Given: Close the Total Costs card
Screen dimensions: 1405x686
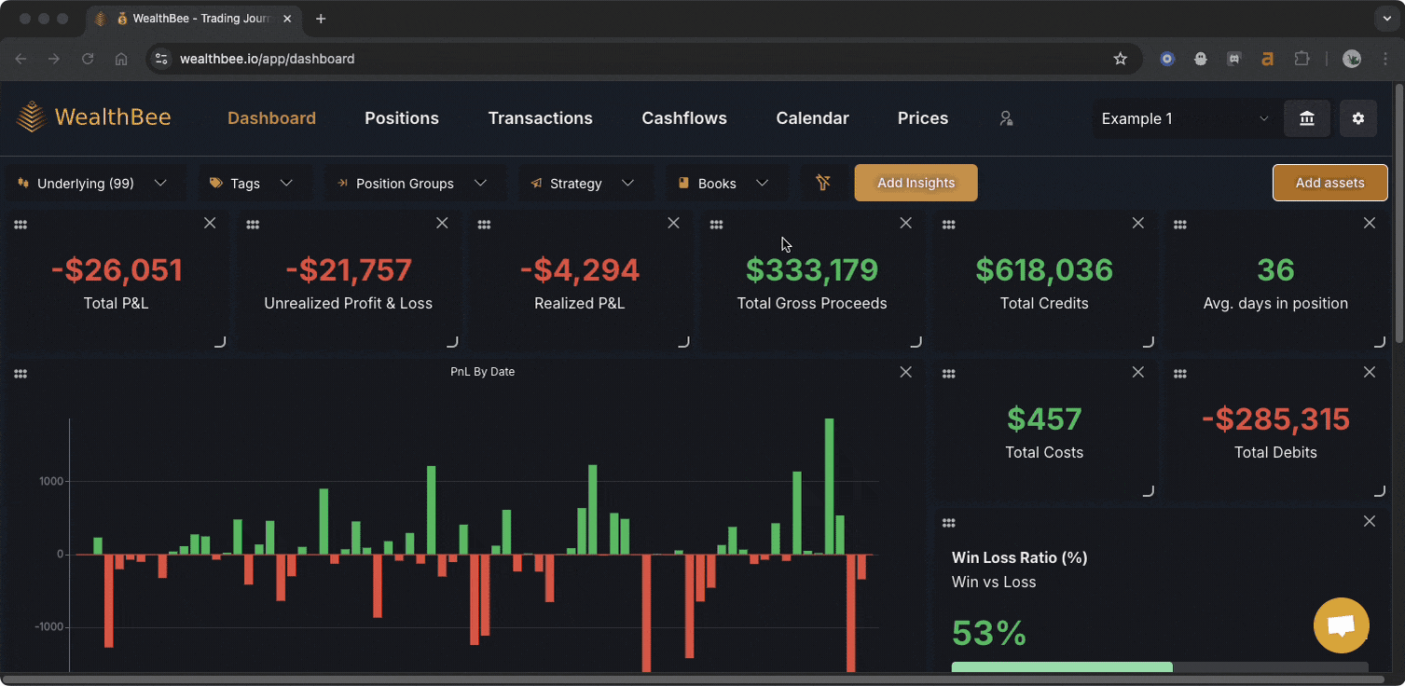Looking at the screenshot, I should tap(1138, 372).
